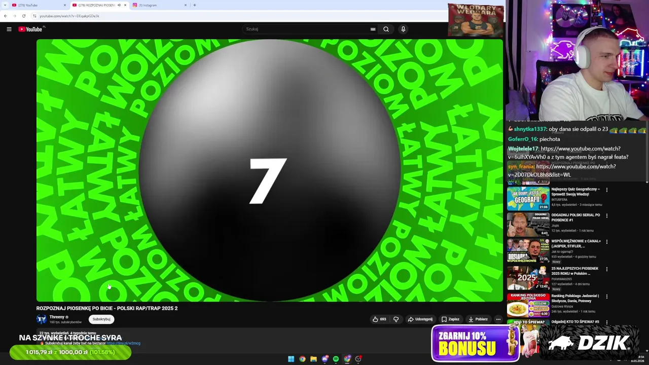The height and width of the screenshot is (365, 649).
Task: Close the Instagram tab
Action: 186,5
